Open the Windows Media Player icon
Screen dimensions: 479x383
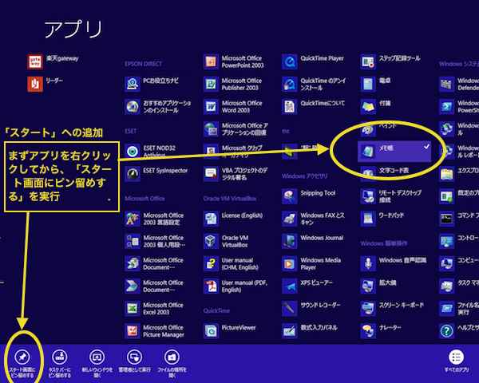290,263
